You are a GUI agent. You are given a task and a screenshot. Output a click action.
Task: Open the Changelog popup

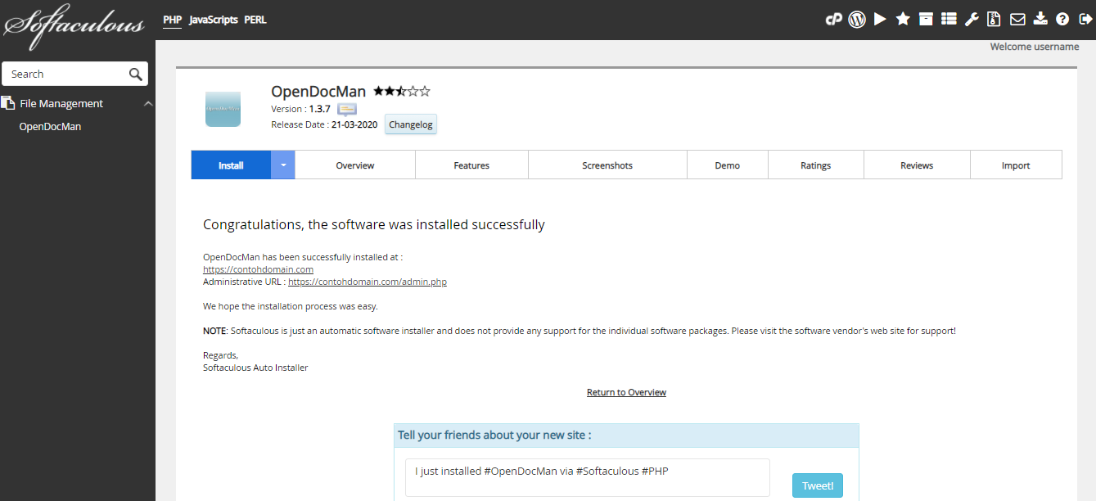point(410,124)
